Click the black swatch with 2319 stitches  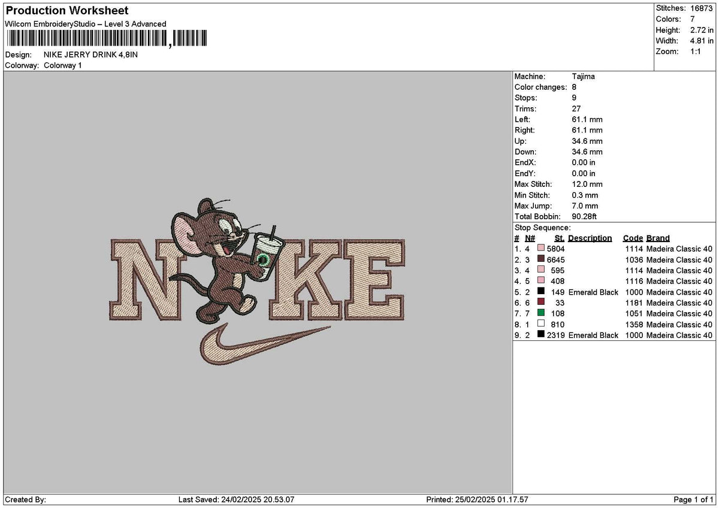click(541, 335)
